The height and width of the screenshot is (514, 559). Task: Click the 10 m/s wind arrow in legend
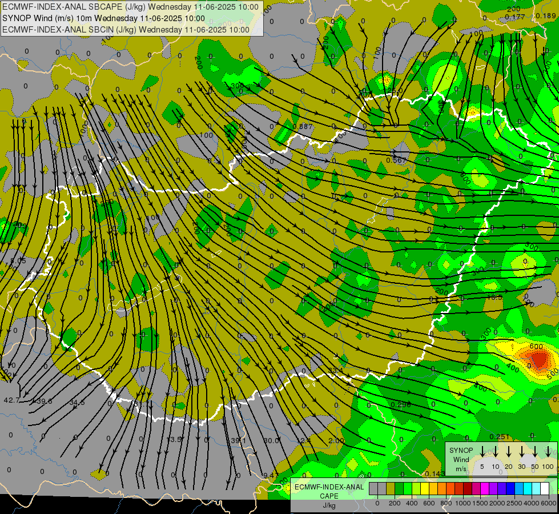tap(496, 452)
